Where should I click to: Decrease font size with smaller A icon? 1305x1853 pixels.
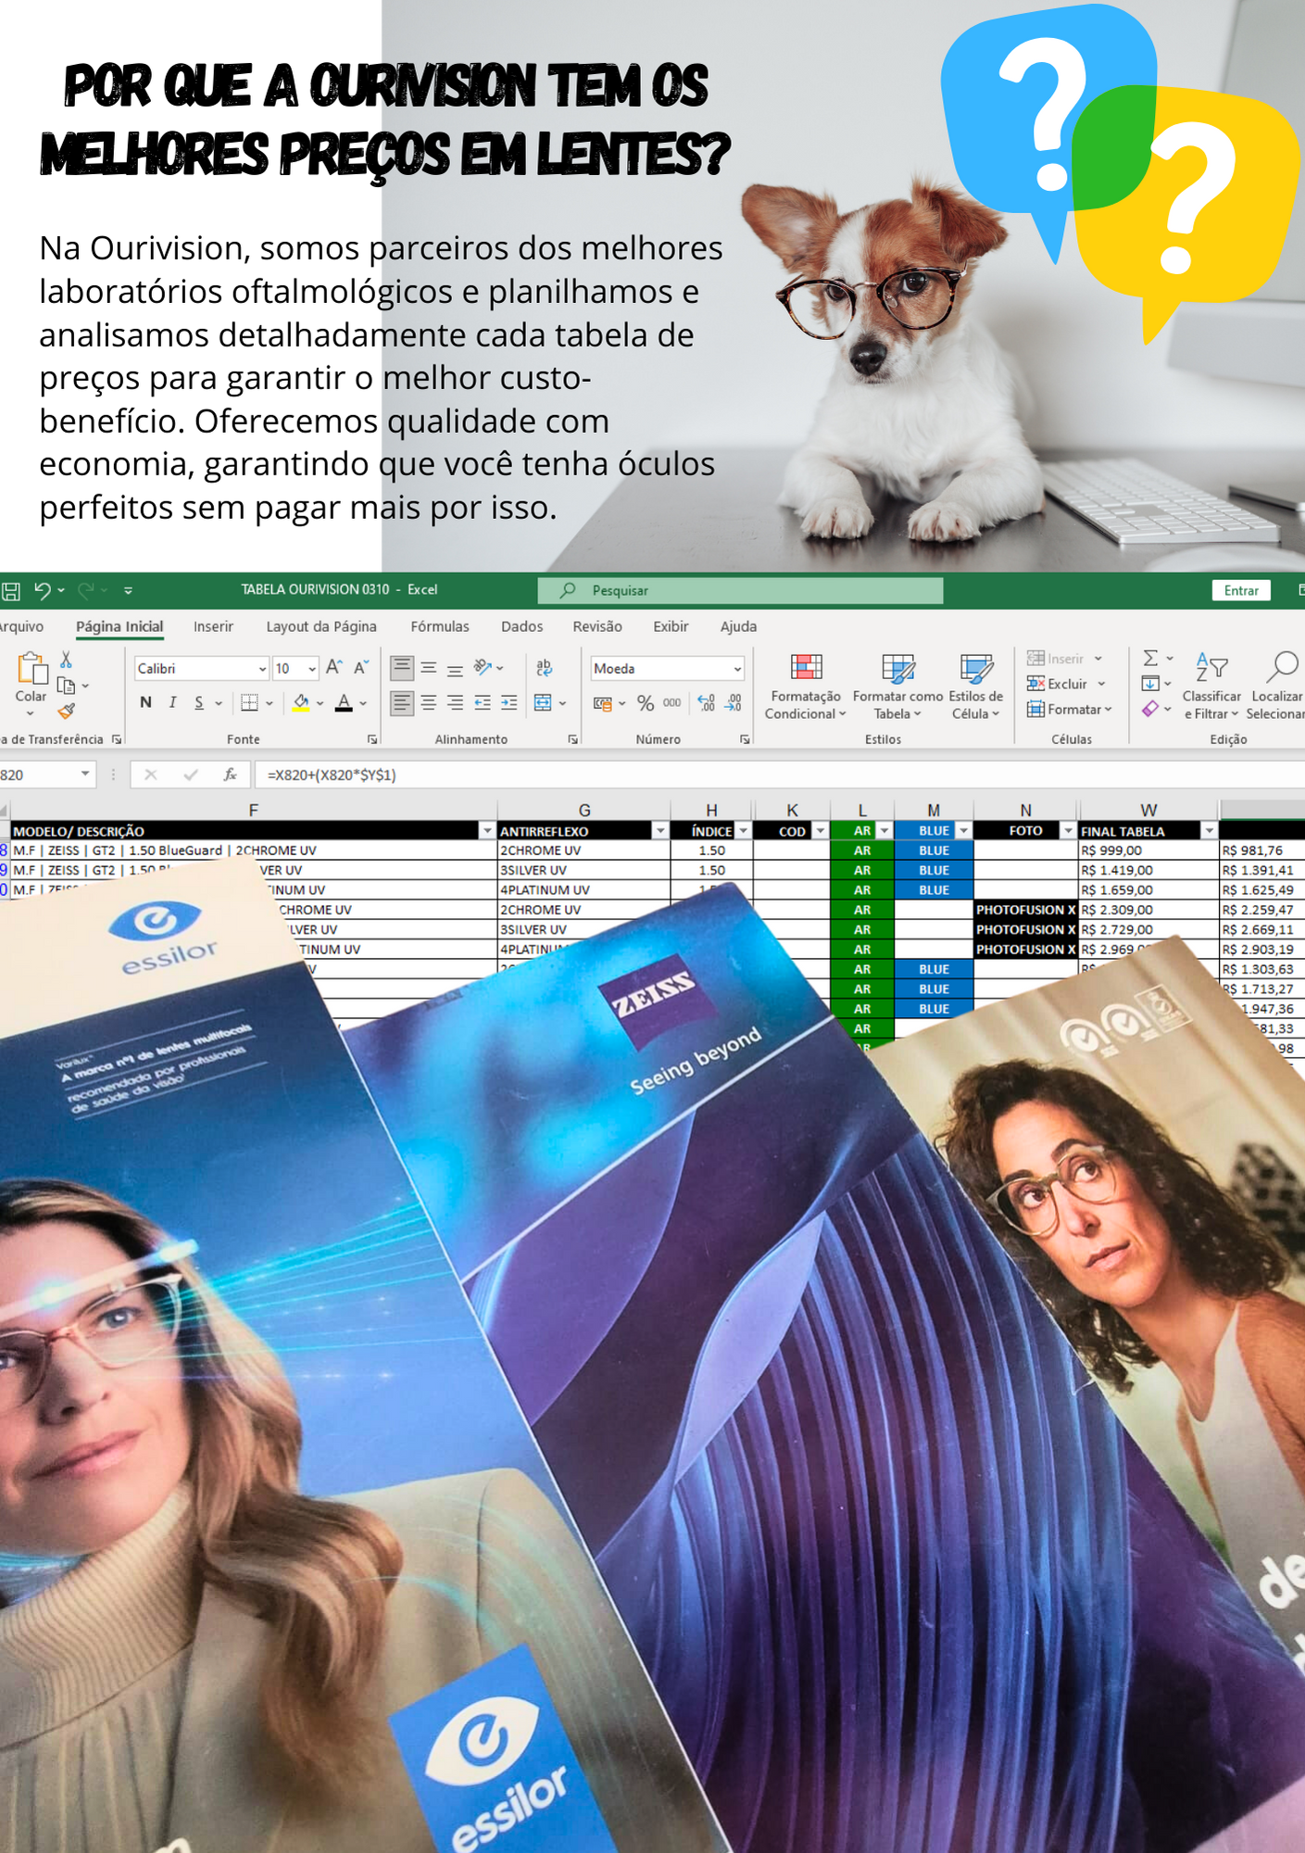pos(361,667)
